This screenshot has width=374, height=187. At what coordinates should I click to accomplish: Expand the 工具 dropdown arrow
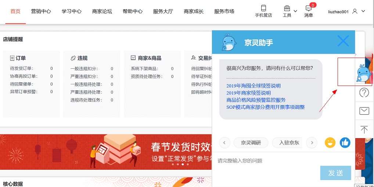point(295,11)
